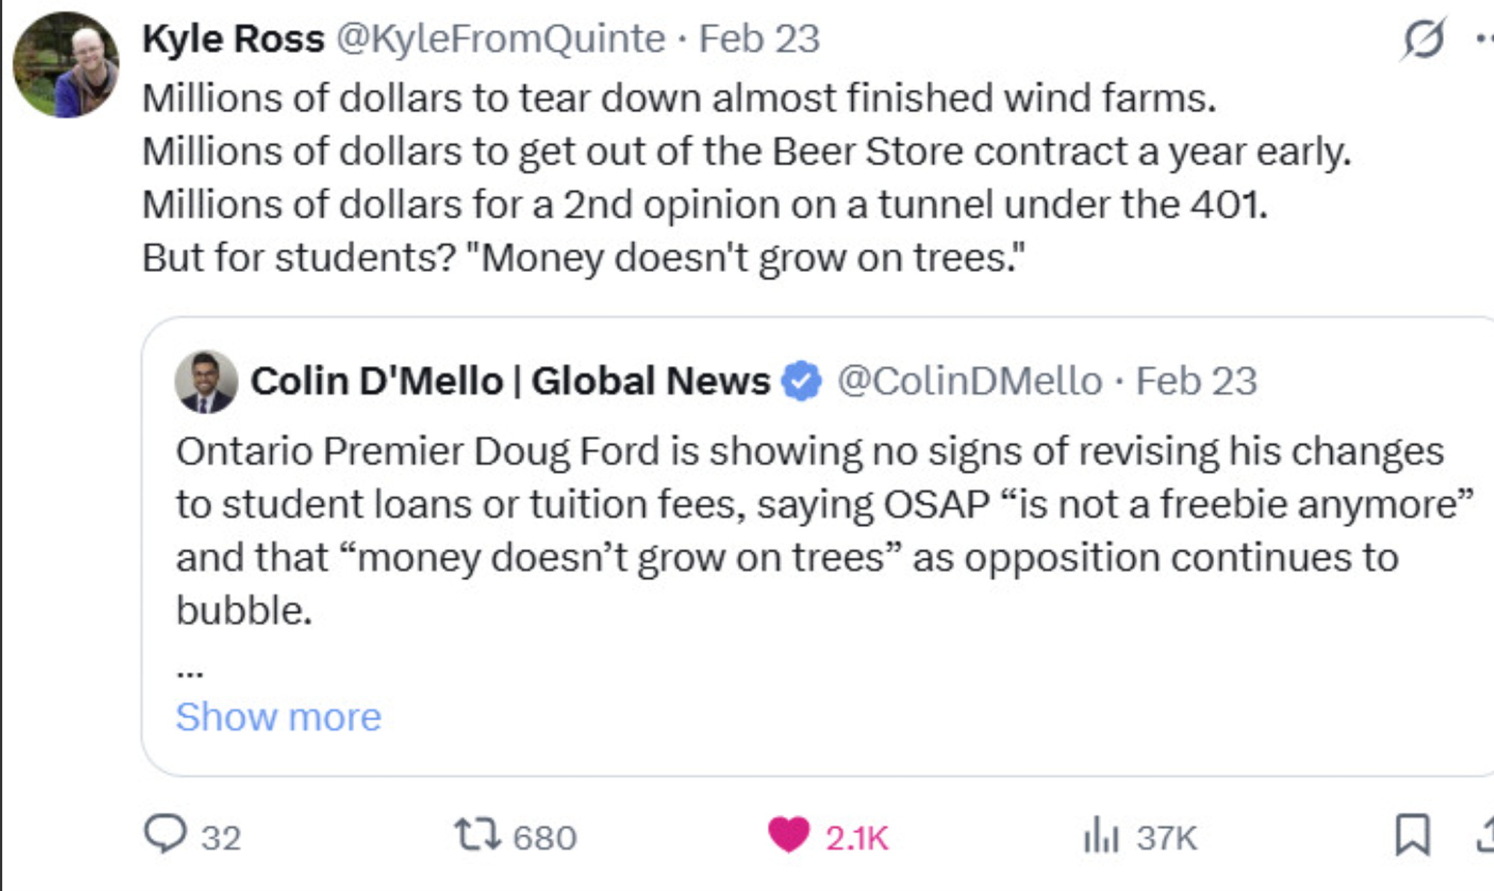Bookmark this tweet

pos(1413,834)
